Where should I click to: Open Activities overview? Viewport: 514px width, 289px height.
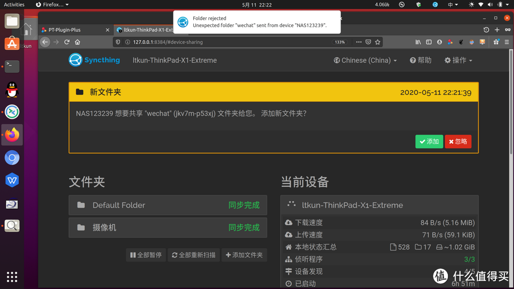(14, 5)
